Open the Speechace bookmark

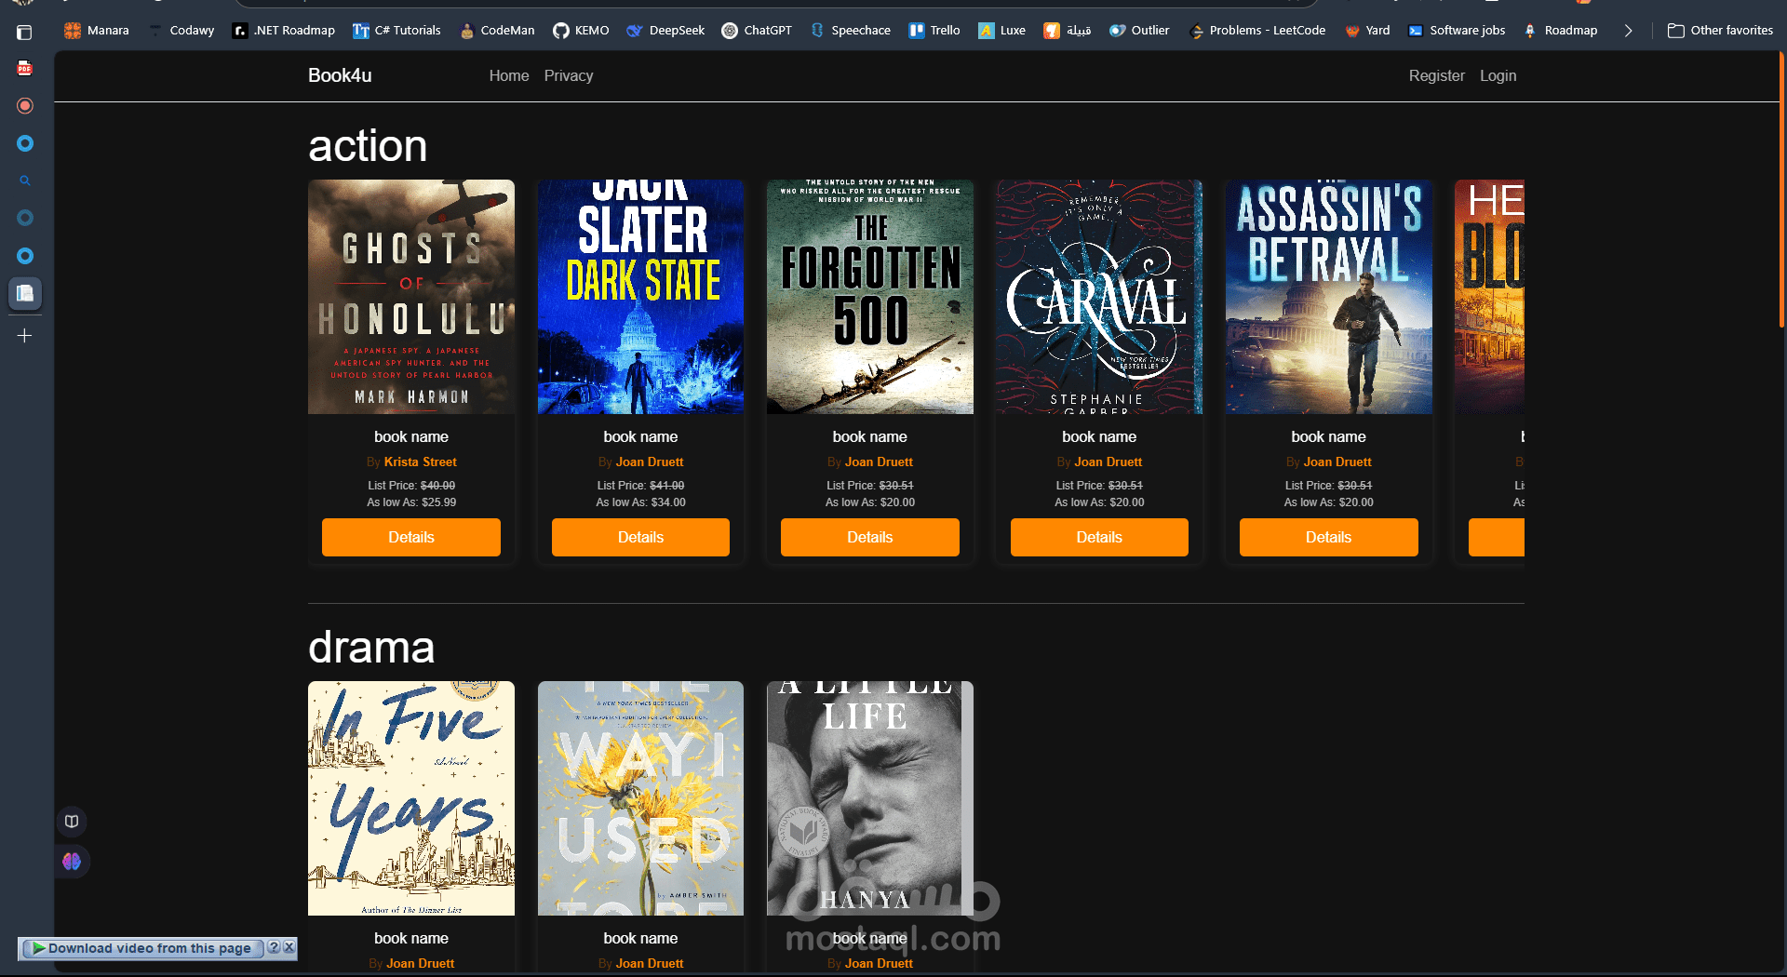coord(850,30)
